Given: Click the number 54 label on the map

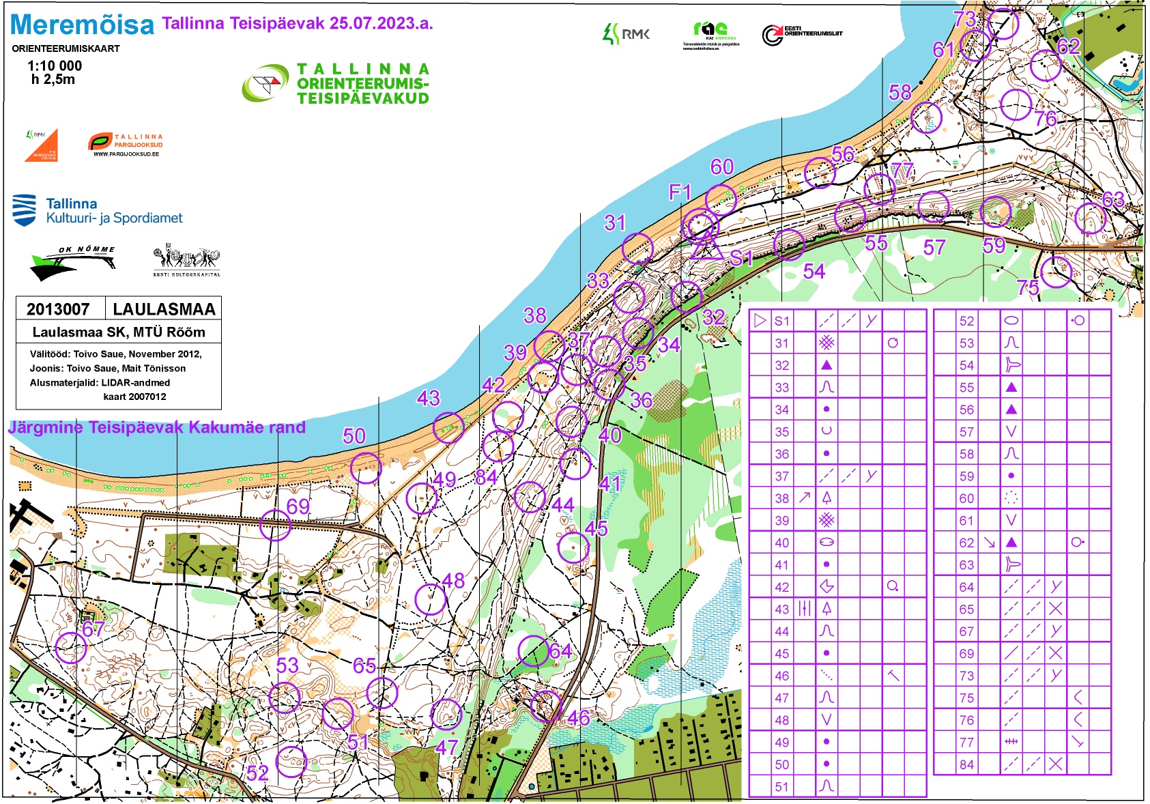Looking at the screenshot, I should [814, 272].
